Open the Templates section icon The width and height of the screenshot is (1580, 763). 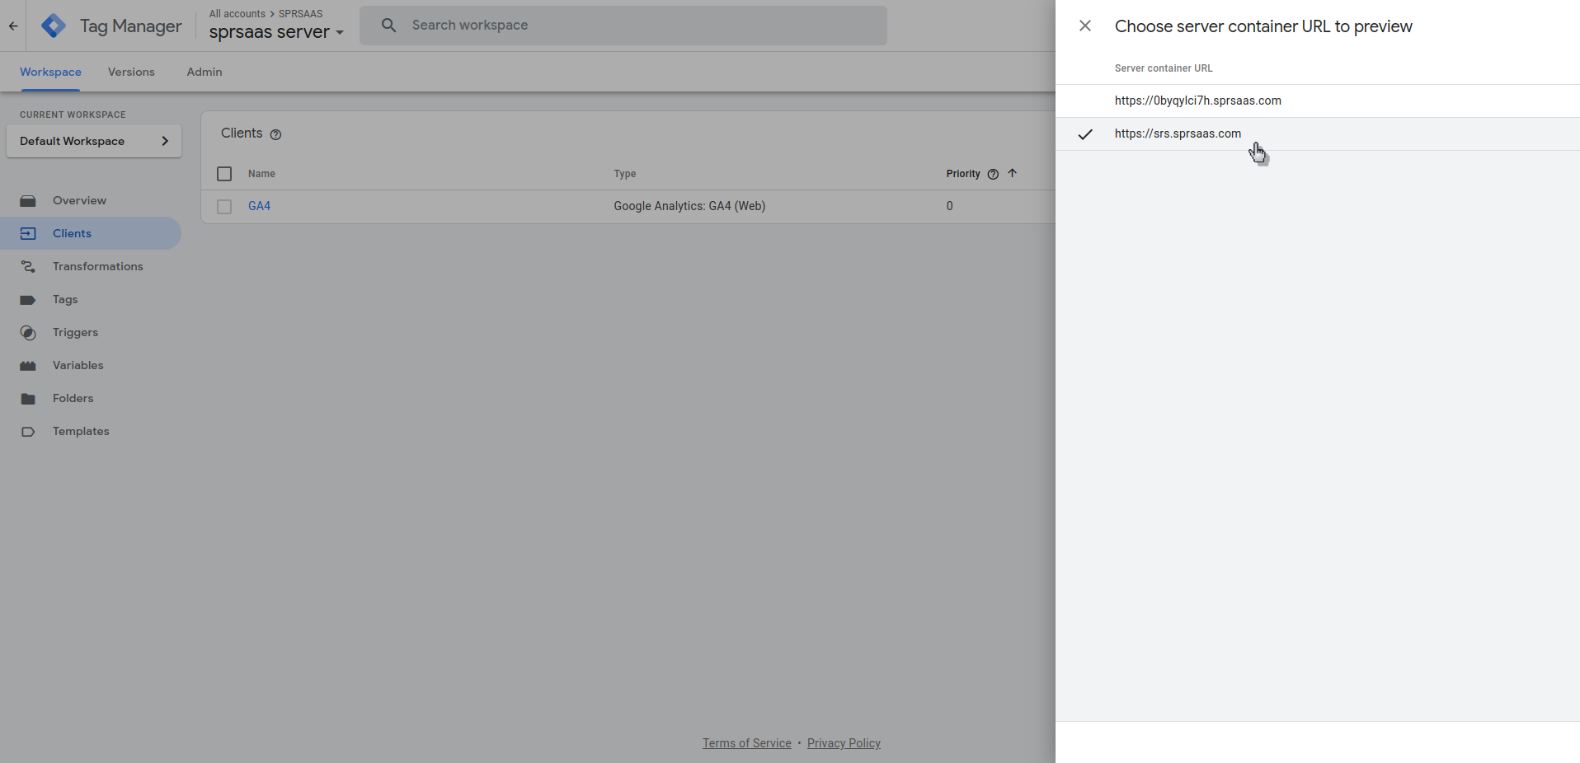[x=28, y=431]
